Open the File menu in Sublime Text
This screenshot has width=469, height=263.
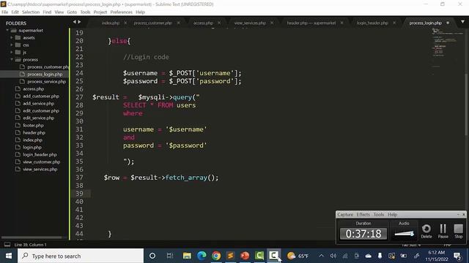[x=5, y=12]
